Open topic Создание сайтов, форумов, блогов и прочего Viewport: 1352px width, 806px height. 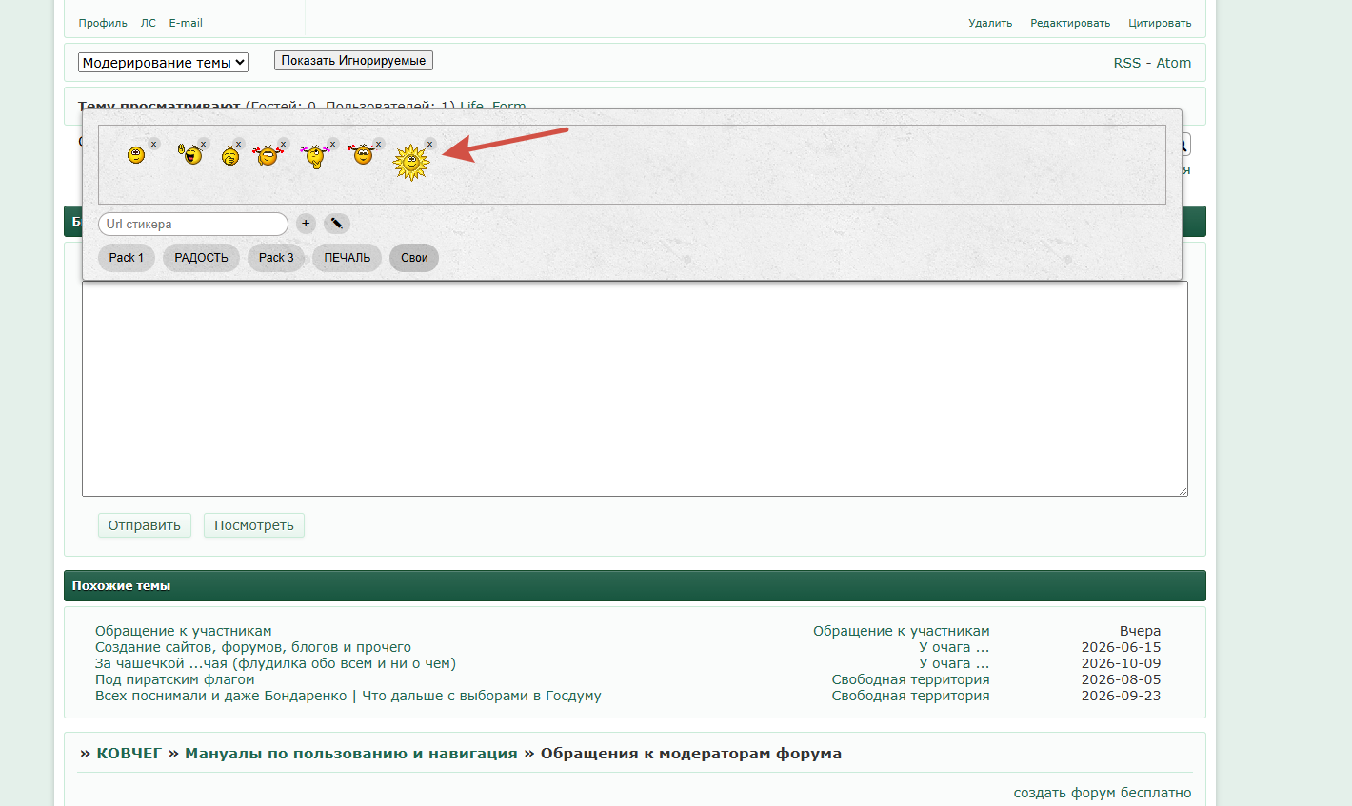click(253, 647)
